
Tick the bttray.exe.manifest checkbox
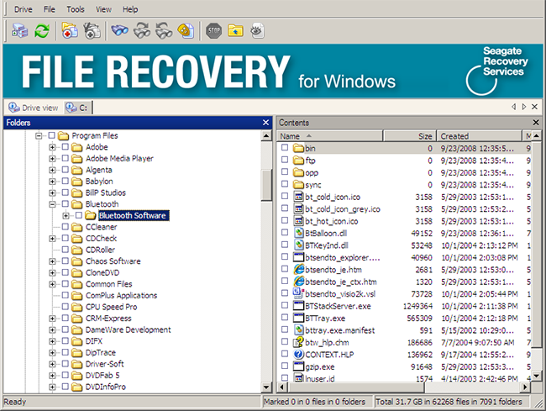coord(285,329)
